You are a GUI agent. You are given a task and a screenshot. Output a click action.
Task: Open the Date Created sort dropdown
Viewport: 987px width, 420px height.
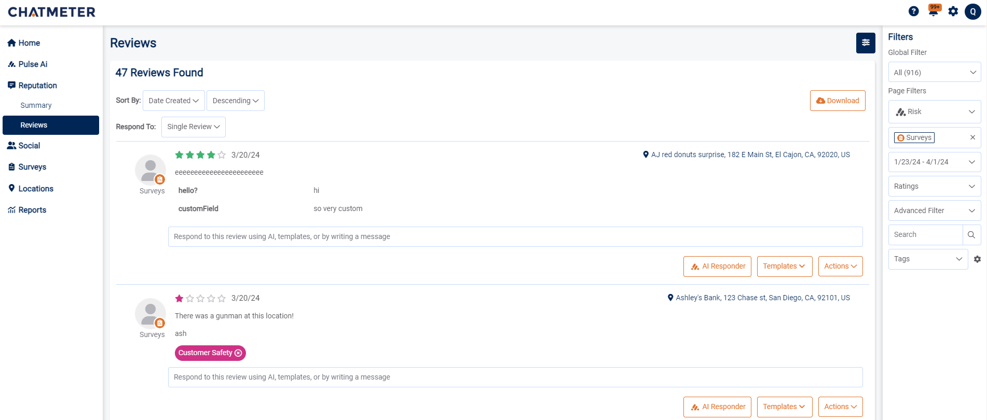click(173, 101)
